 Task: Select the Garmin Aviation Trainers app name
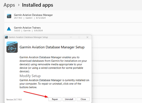pos(27,27)
